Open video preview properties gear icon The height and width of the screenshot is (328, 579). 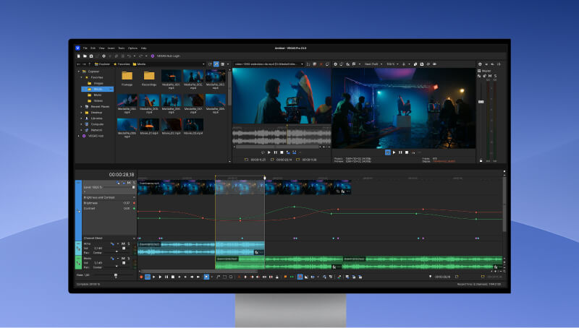[x=335, y=64]
